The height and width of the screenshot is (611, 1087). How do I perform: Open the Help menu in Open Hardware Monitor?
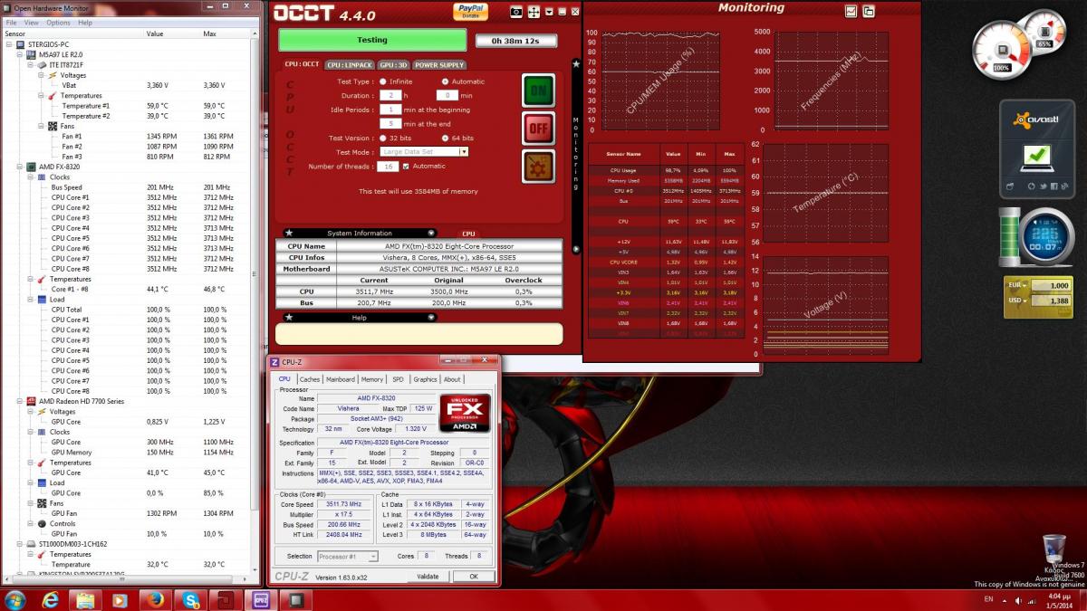(x=84, y=23)
